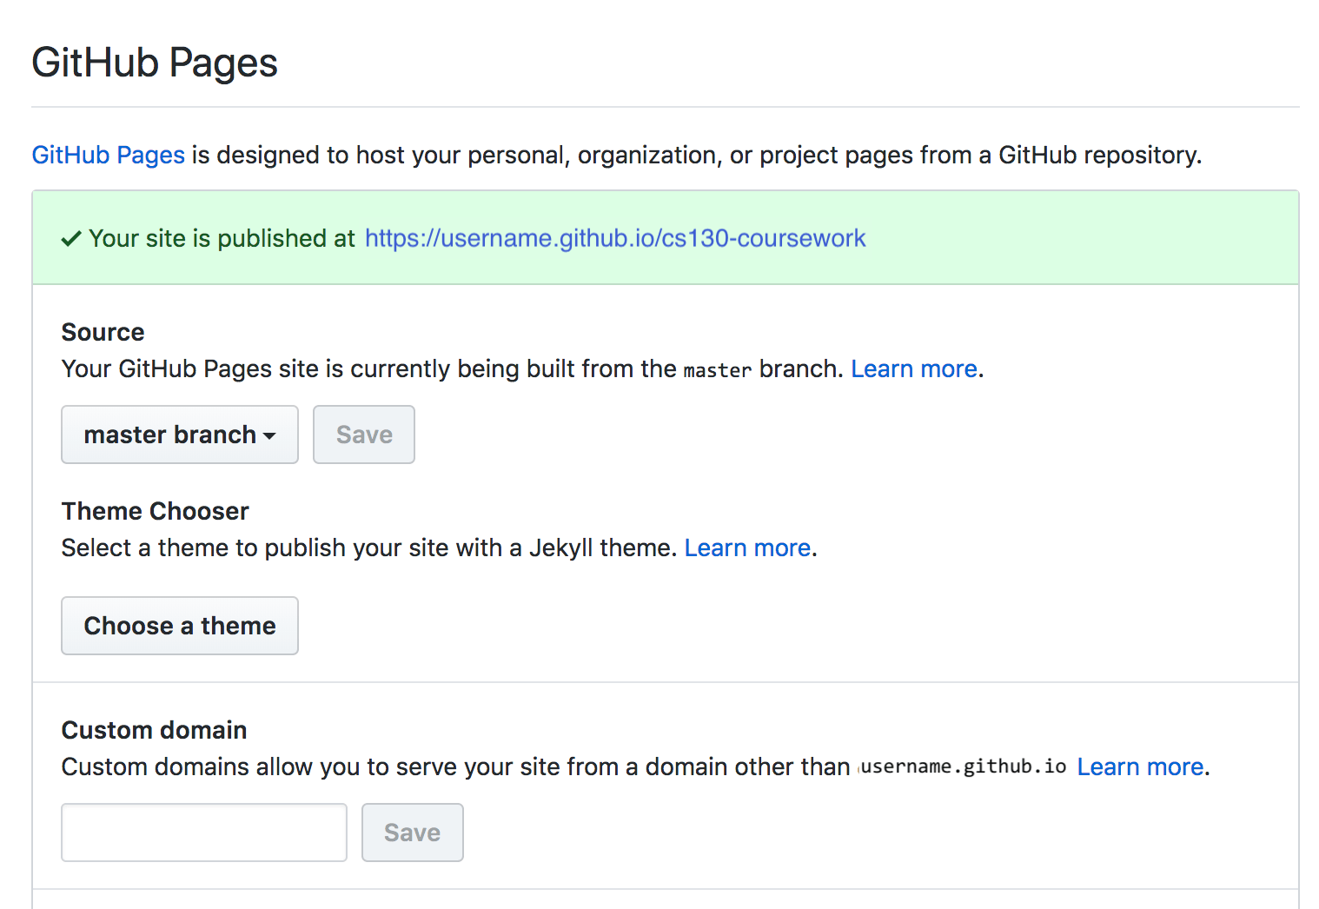The image size is (1319, 909).
Task: Open Learn more under Theme Chooser
Action: (x=747, y=548)
